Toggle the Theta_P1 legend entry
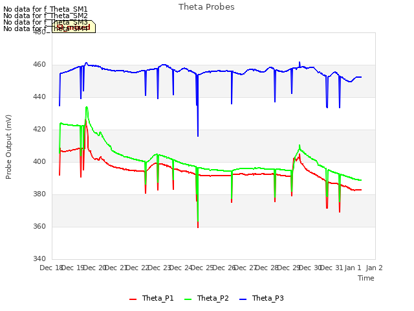This screenshot has height=311, width=414. [151, 298]
